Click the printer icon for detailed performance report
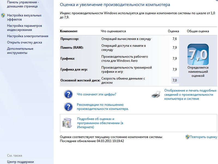 click(x=156, y=95)
